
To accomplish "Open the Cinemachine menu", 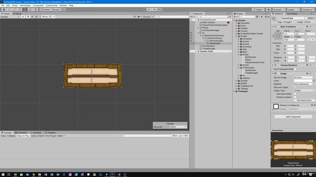I will (x=51, y=5).
